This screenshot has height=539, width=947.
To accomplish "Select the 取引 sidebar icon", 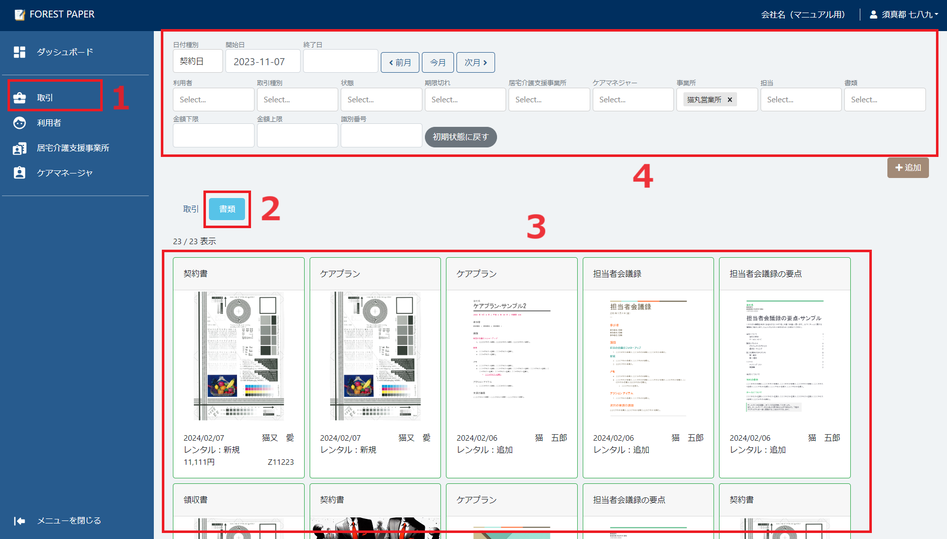I will (x=20, y=98).
